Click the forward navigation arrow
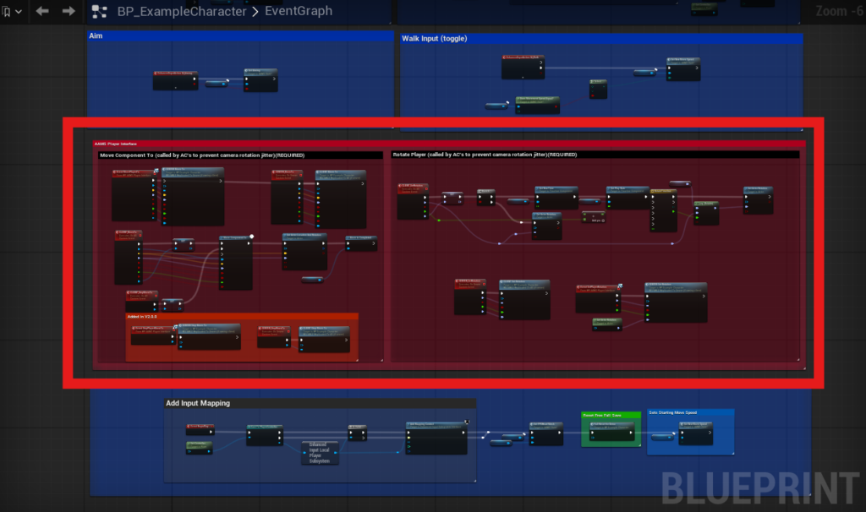 tap(69, 12)
